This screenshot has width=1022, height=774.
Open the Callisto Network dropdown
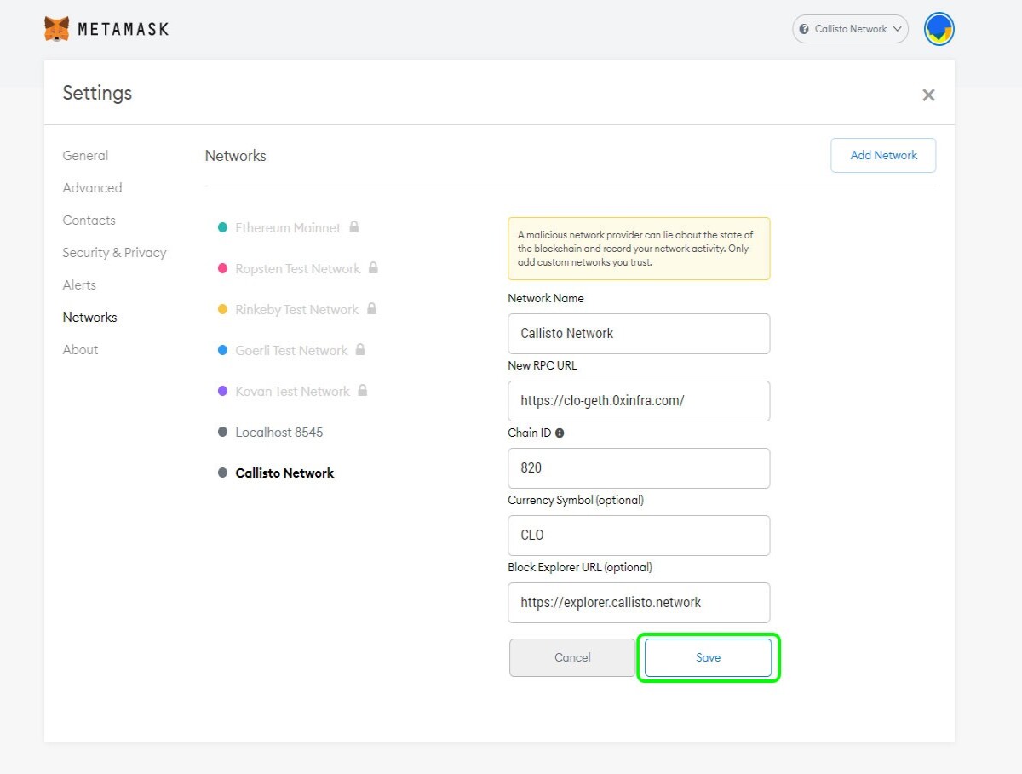tap(851, 29)
